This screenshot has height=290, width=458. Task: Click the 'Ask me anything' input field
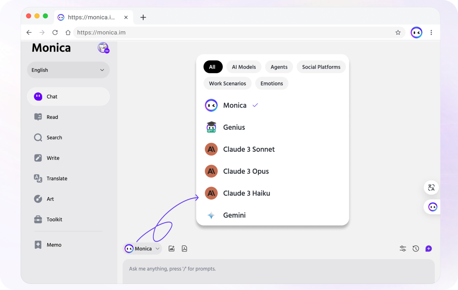(x=278, y=269)
